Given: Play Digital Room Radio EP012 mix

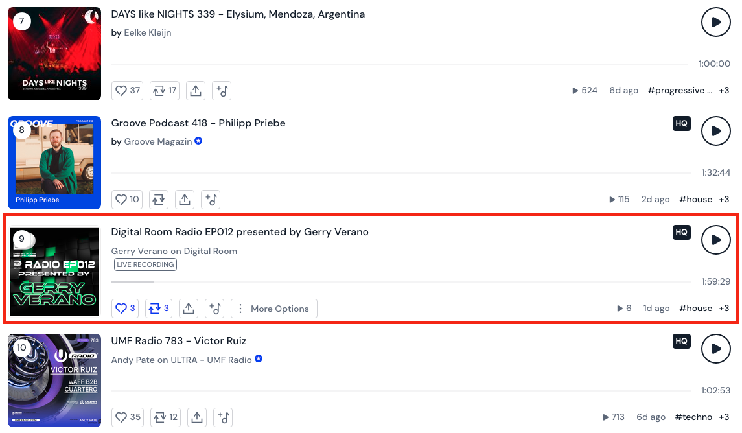Looking at the screenshot, I should 715,239.
